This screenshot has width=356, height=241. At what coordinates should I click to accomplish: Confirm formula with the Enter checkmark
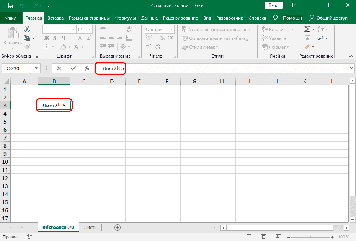pyautogui.click(x=73, y=68)
